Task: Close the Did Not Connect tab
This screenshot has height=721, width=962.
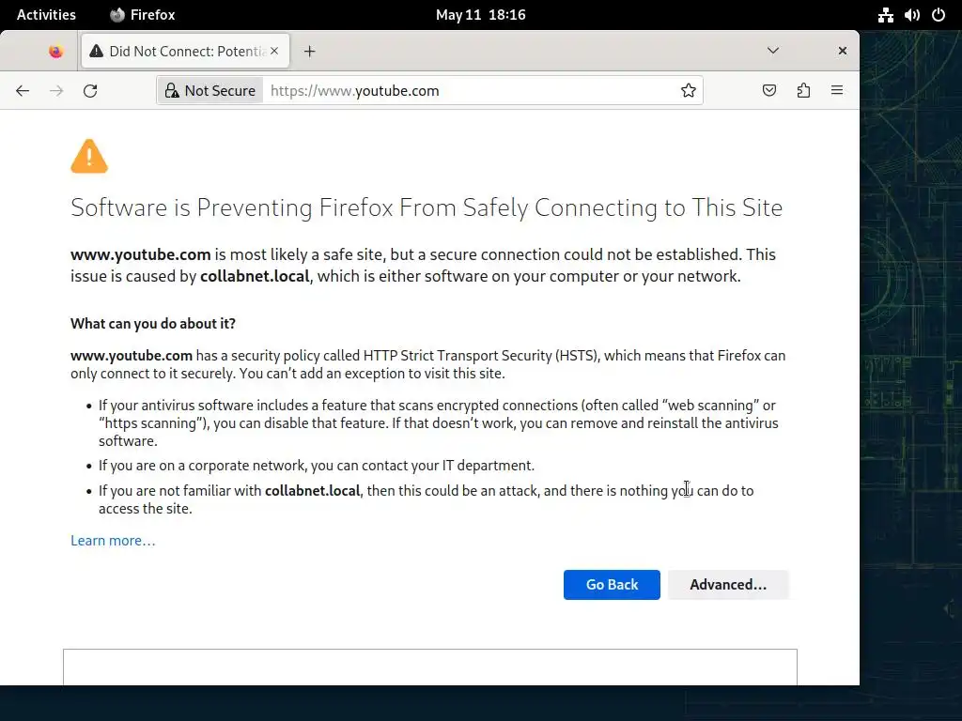Action: [274, 51]
